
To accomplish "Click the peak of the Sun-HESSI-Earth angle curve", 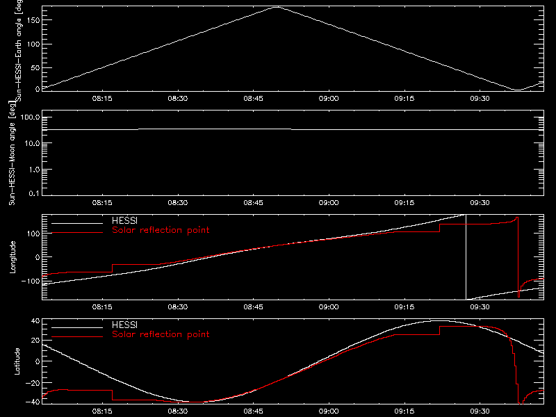I will point(277,7).
